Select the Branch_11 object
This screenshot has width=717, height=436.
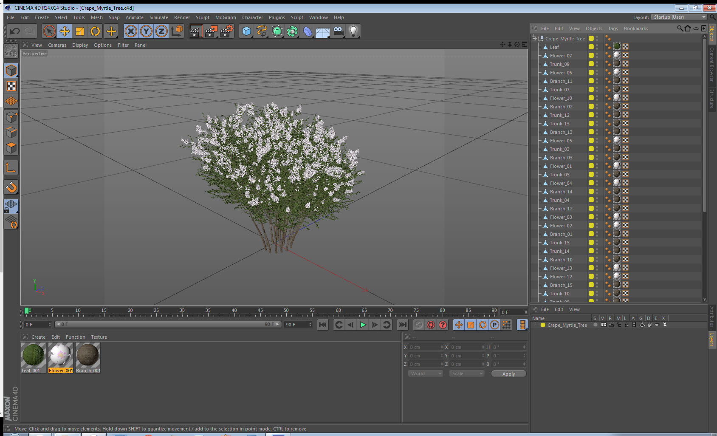pos(561,81)
